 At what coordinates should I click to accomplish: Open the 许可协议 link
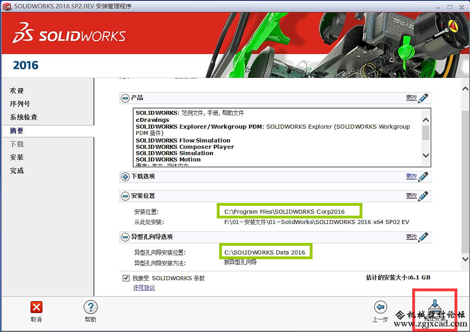click(144, 288)
